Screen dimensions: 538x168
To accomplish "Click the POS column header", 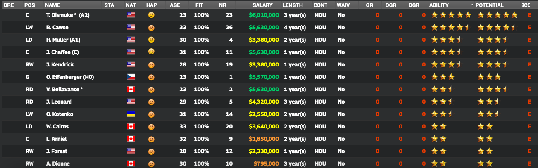I will coord(29,5).
